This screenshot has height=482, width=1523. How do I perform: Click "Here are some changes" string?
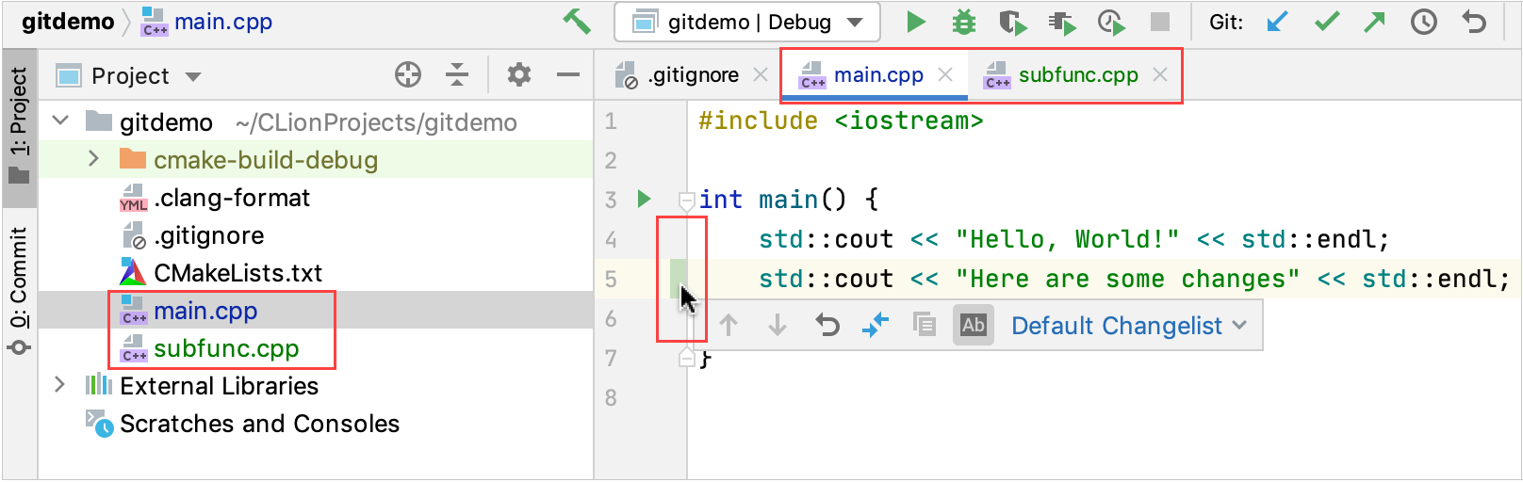click(1128, 280)
